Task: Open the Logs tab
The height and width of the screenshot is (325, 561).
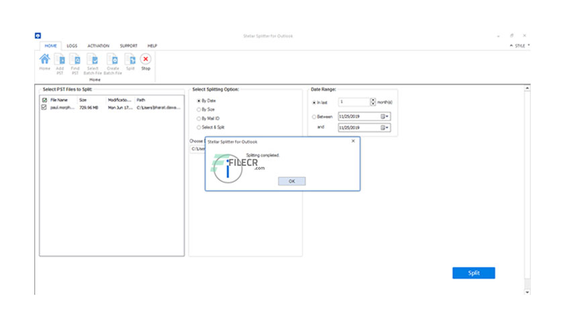Action: click(72, 46)
